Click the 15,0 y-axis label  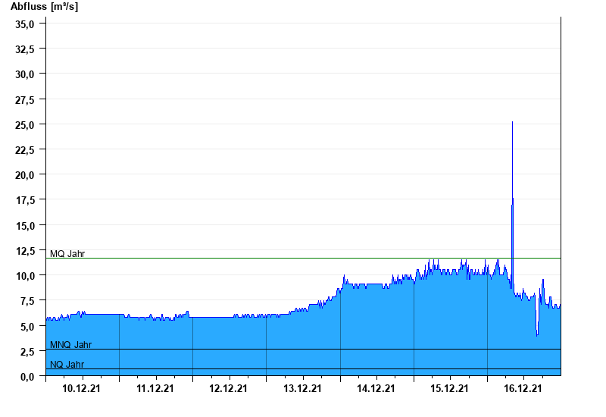(25, 225)
